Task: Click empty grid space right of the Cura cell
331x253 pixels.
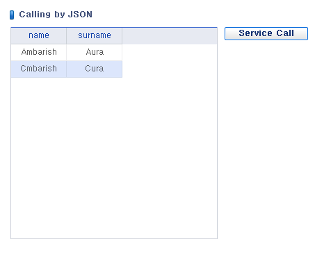Action: pos(170,69)
